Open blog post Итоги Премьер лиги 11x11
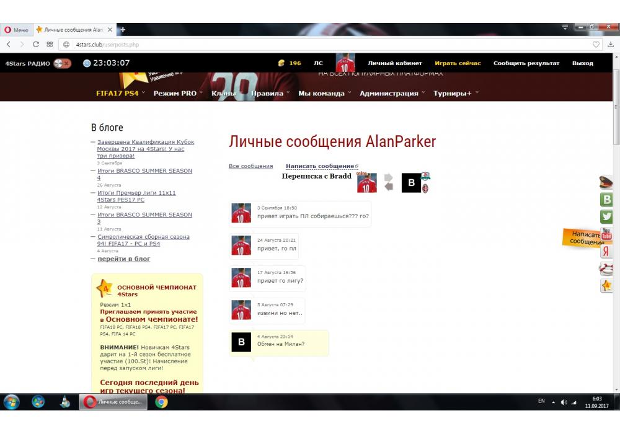The width and height of the screenshot is (620, 434). point(136,196)
